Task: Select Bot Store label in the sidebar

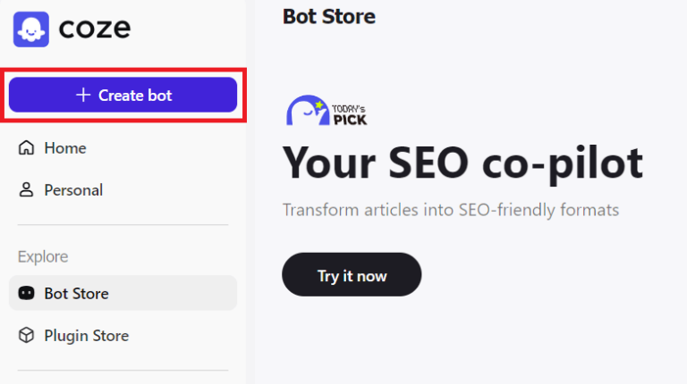Action: [76, 293]
